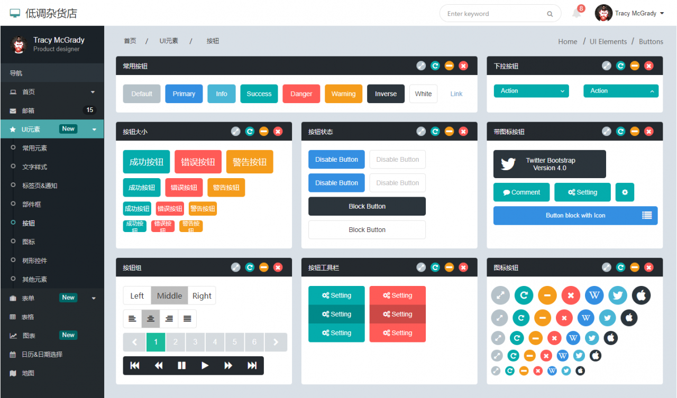Screen dimensions: 677x398
Task: Click the UI Elements breadcrumb on right
Action: [x=608, y=42]
